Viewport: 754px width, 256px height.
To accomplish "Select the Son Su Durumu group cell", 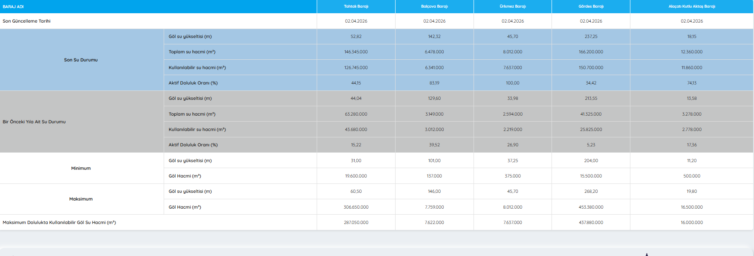I will (81, 60).
